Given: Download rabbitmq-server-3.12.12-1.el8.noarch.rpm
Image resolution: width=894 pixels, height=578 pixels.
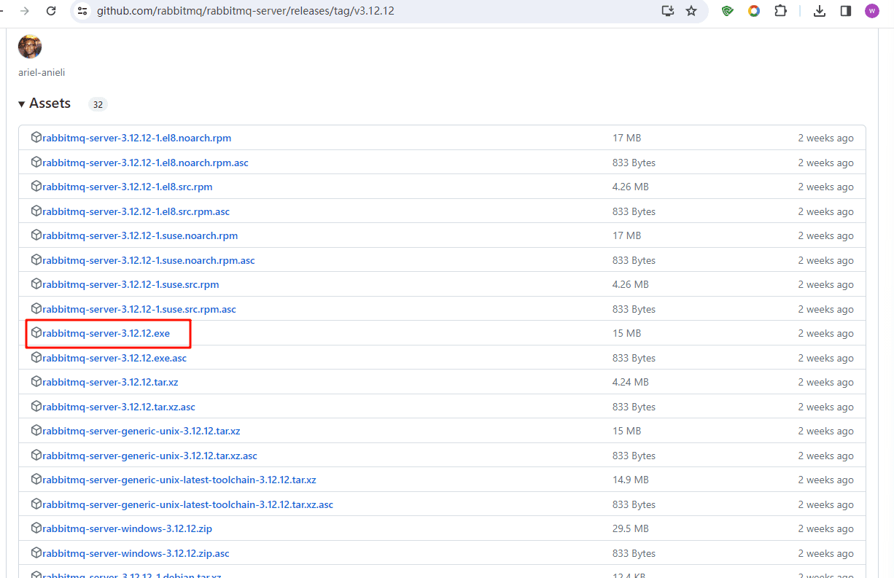Looking at the screenshot, I should 136,138.
